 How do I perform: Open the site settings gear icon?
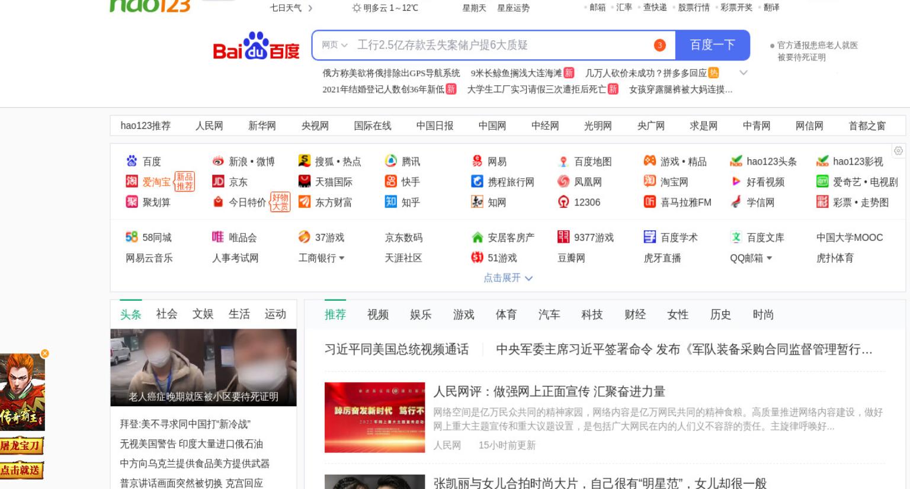pos(898,151)
